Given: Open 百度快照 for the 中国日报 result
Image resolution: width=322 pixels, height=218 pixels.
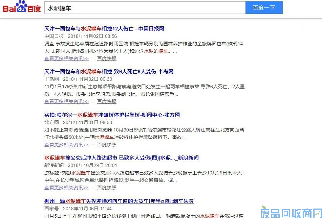Looking at the screenshot, I should coord(107,58).
